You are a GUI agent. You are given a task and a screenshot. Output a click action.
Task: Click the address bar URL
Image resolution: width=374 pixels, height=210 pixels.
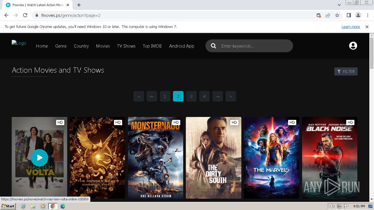[x=71, y=15]
